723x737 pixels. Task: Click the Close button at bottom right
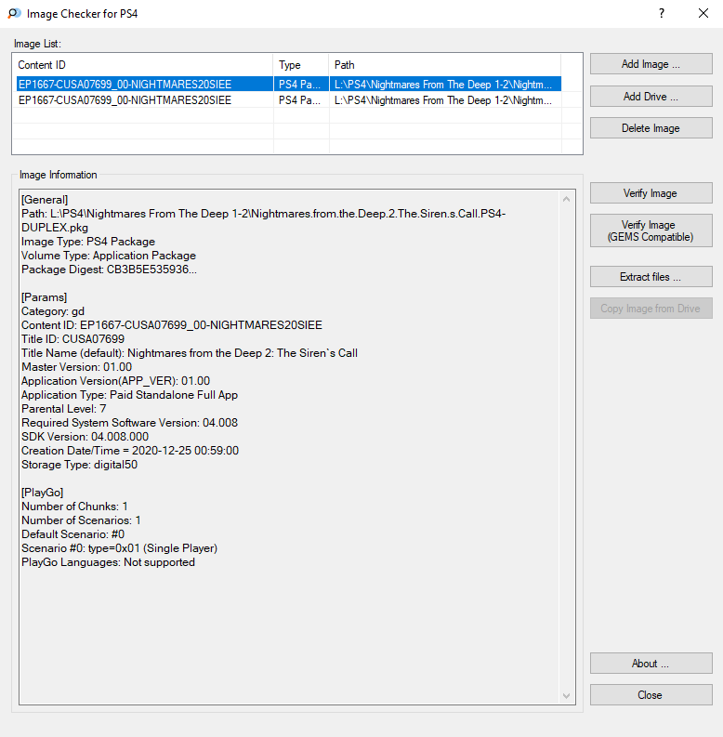pos(651,694)
